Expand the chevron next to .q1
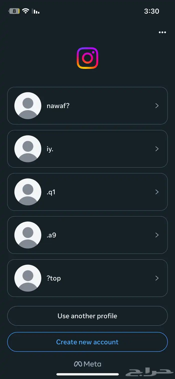The height and width of the screenshot is (379, 175). click(157, 192)
